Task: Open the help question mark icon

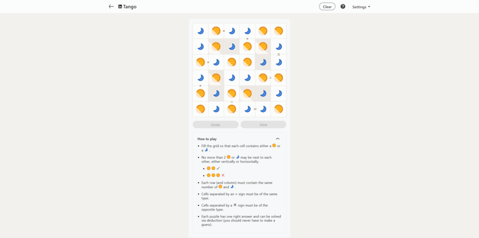Action: (x=343, y=7)
